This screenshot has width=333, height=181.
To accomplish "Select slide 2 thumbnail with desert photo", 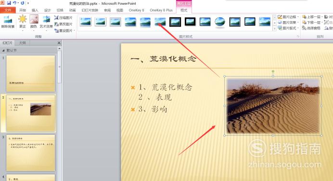I will [31, 113].
